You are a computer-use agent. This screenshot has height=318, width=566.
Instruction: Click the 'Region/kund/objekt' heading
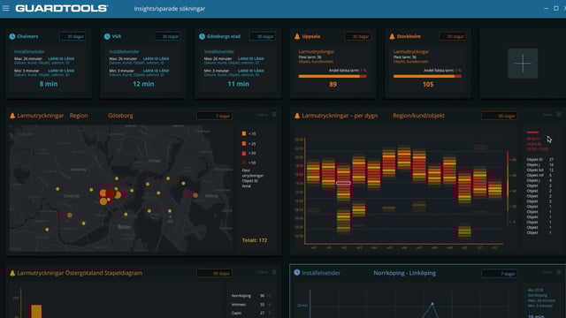[x=418, y=116]
